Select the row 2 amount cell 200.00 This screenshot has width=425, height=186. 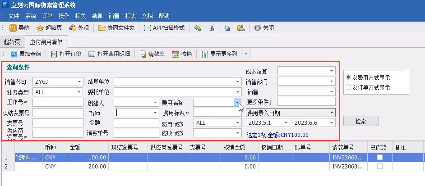coord(88,167)
